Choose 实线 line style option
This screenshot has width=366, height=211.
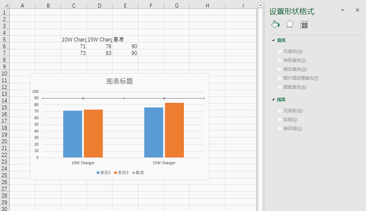coord(289,119)
